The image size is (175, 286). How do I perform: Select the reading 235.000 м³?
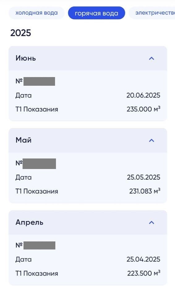pos(143,109)
